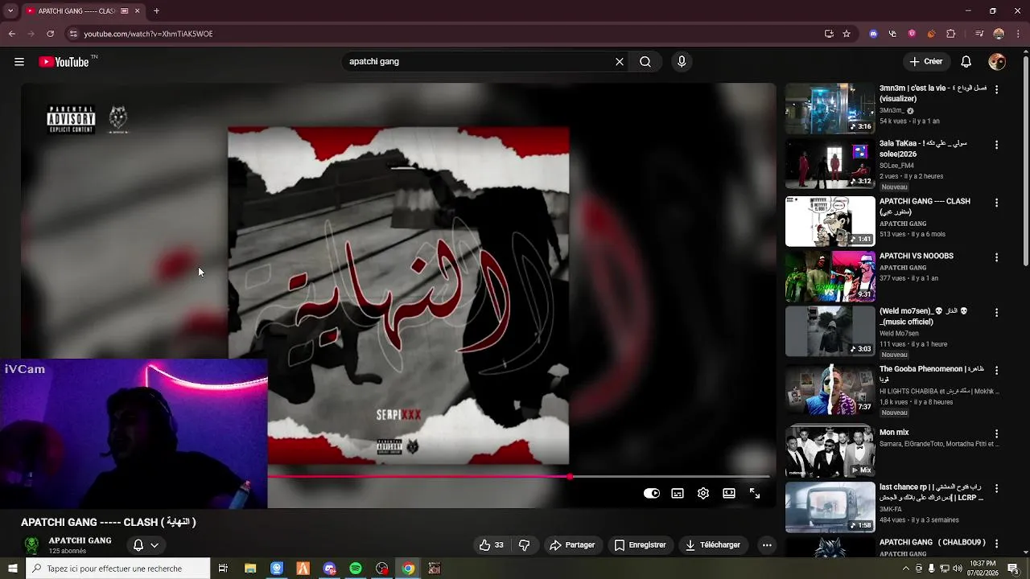The image size is (1030, 579).
Task: Open the APATCHI GANG (CHALBOU9) title
Action: point(932,543)
